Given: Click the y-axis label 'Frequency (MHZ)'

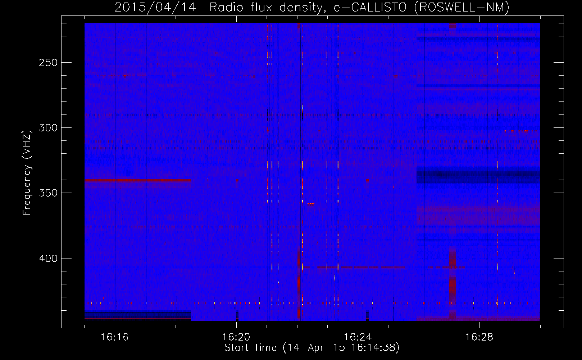Looking at the screenshot, I should (27, 172).
